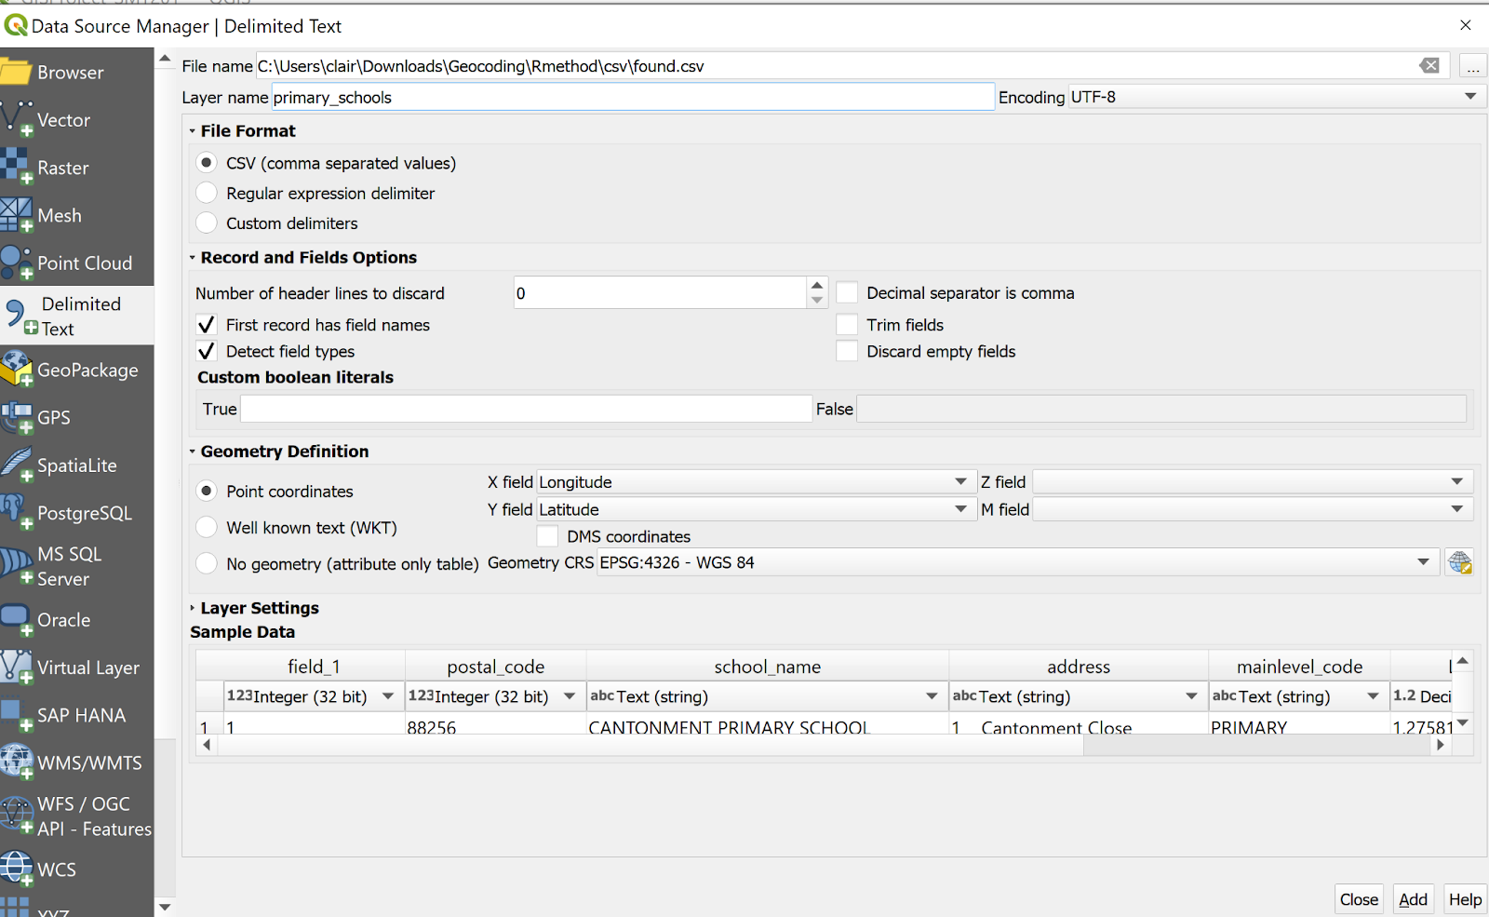Click the Mesh layer icon
The width and height of the screenshot is (1489, 917).
coord(16,215)
